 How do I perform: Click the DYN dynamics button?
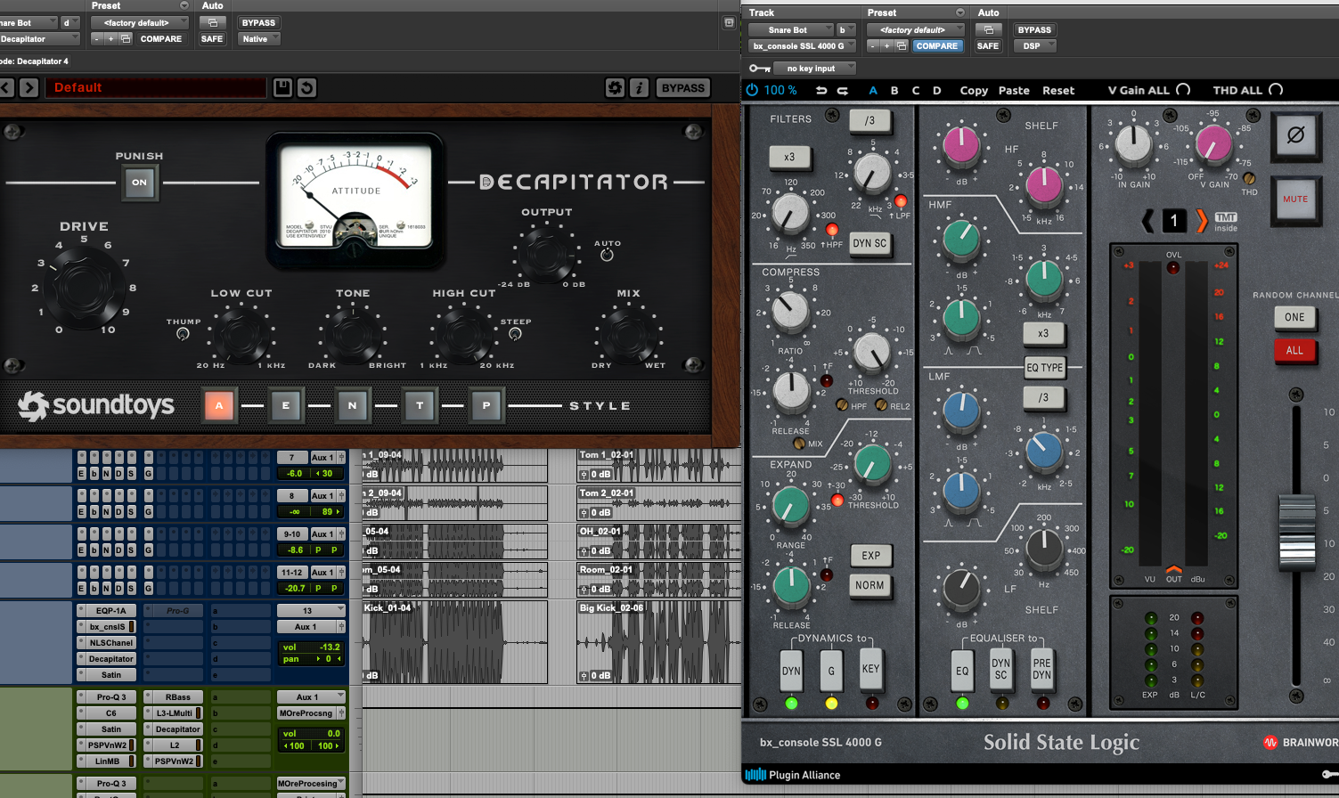click(791, 671)
